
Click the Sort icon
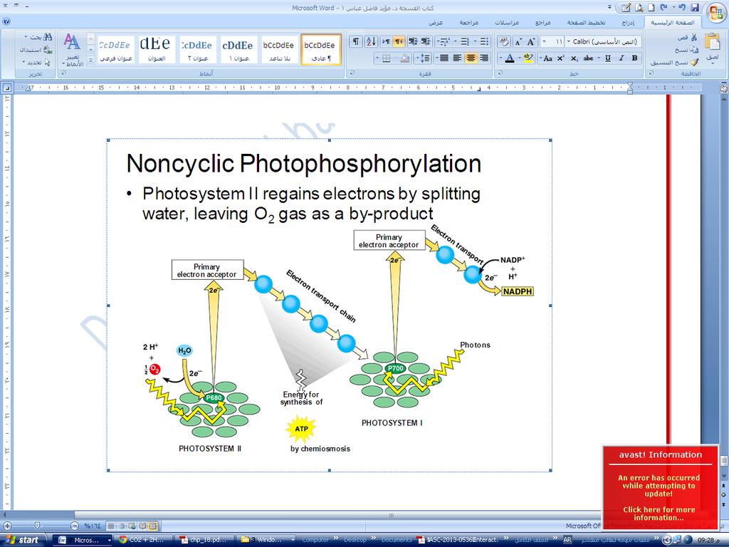(x=371, y=42)
